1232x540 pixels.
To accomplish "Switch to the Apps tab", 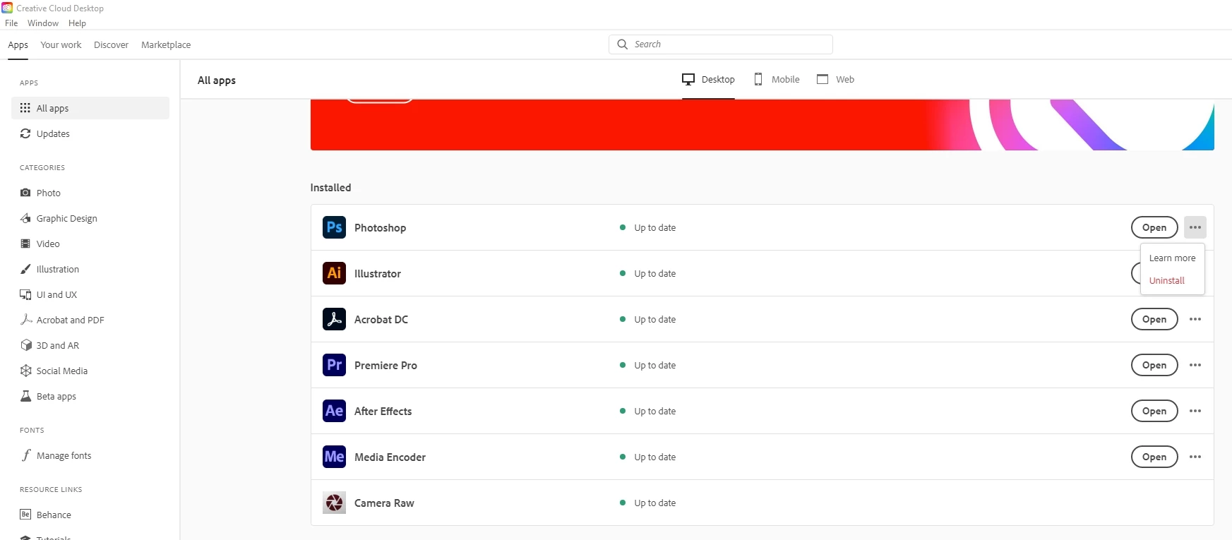I will [18, 44].
